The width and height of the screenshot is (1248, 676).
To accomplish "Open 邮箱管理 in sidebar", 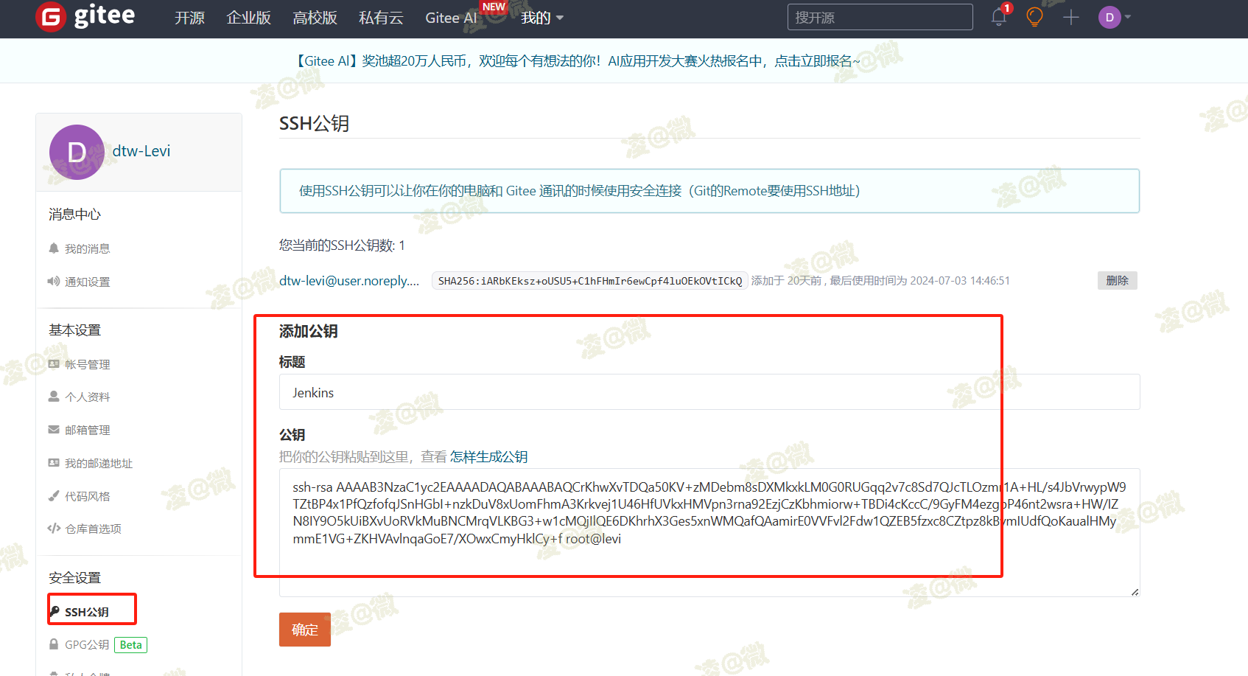I will (x=87, y=431).
